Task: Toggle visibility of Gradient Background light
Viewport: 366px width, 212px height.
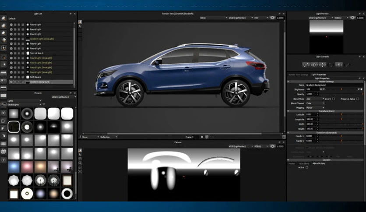Action: (11, 82)
